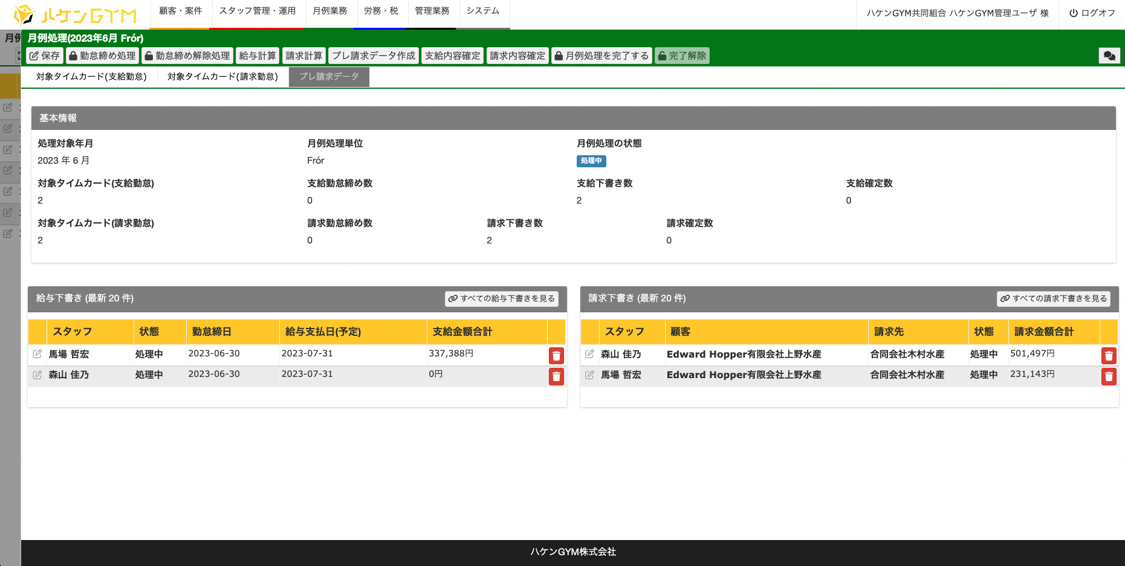Click プレ請求データ作成
This screenshot has height=566, width=1125.
point(374,56)
